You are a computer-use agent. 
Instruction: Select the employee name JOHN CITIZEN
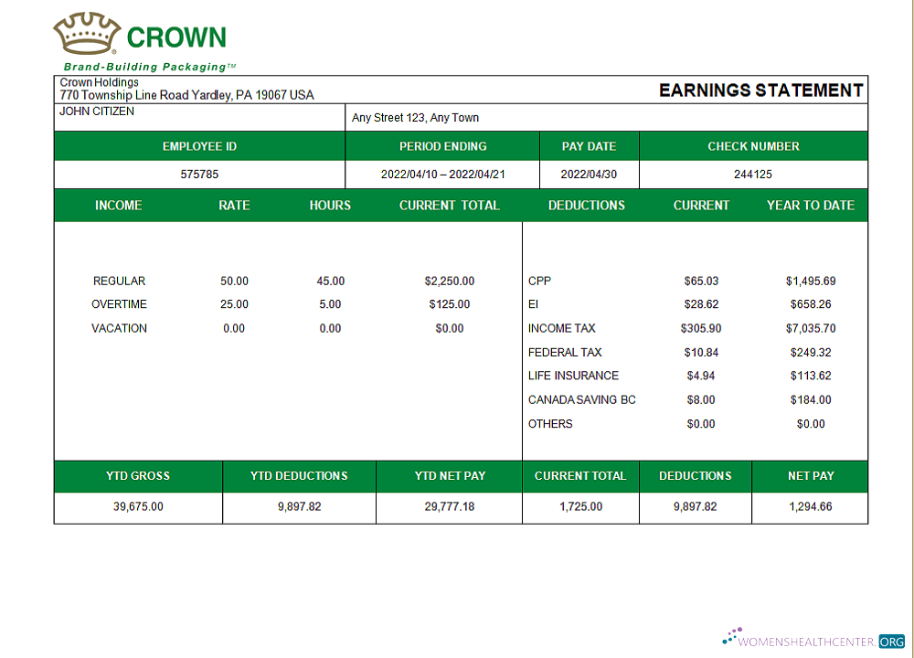(x=97, y=111)
